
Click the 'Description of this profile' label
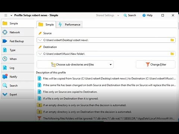[x=51, y=73]
